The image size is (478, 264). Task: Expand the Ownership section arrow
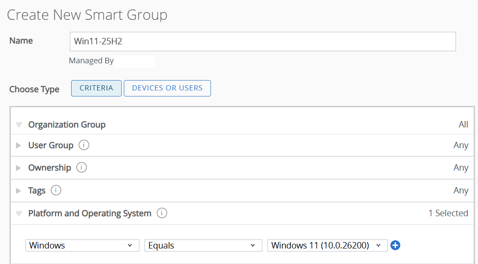point(19,168)
